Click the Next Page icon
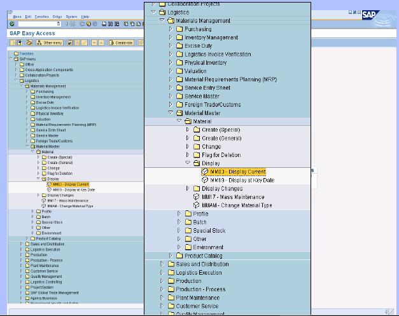 click(139, 24)
